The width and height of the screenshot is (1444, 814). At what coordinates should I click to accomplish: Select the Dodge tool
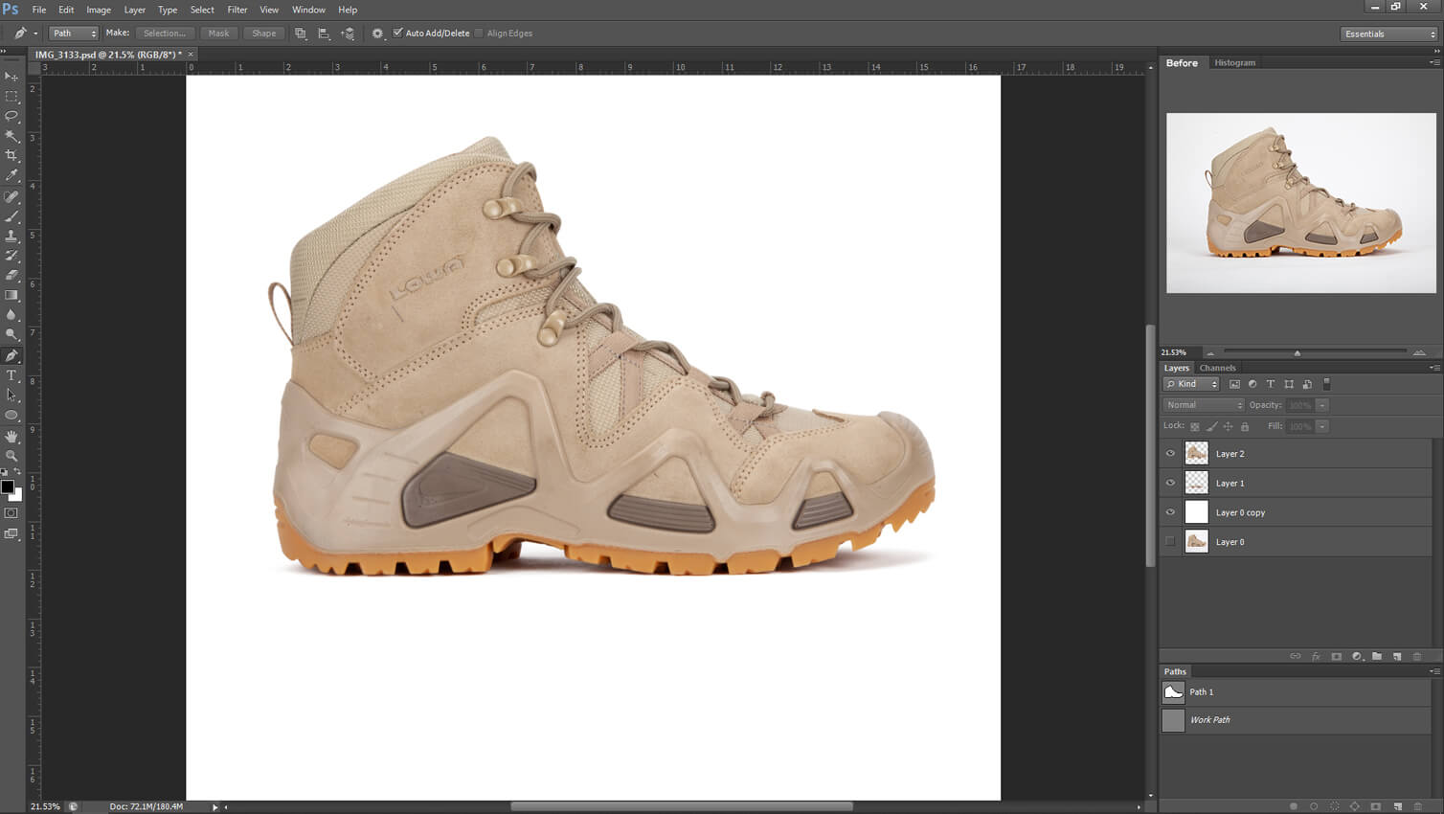point(11,335)
